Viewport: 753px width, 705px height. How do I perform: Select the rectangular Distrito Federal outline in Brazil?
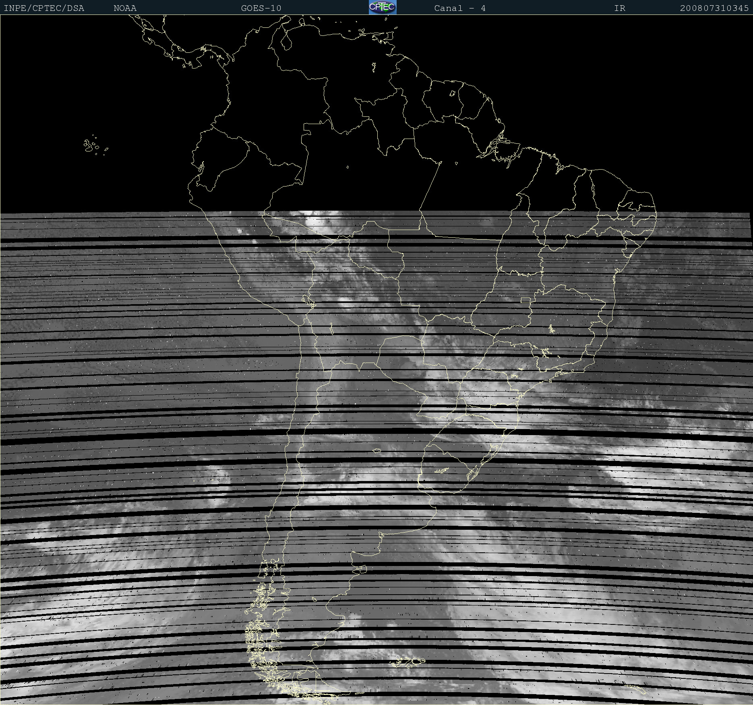[x=525, y=300]
